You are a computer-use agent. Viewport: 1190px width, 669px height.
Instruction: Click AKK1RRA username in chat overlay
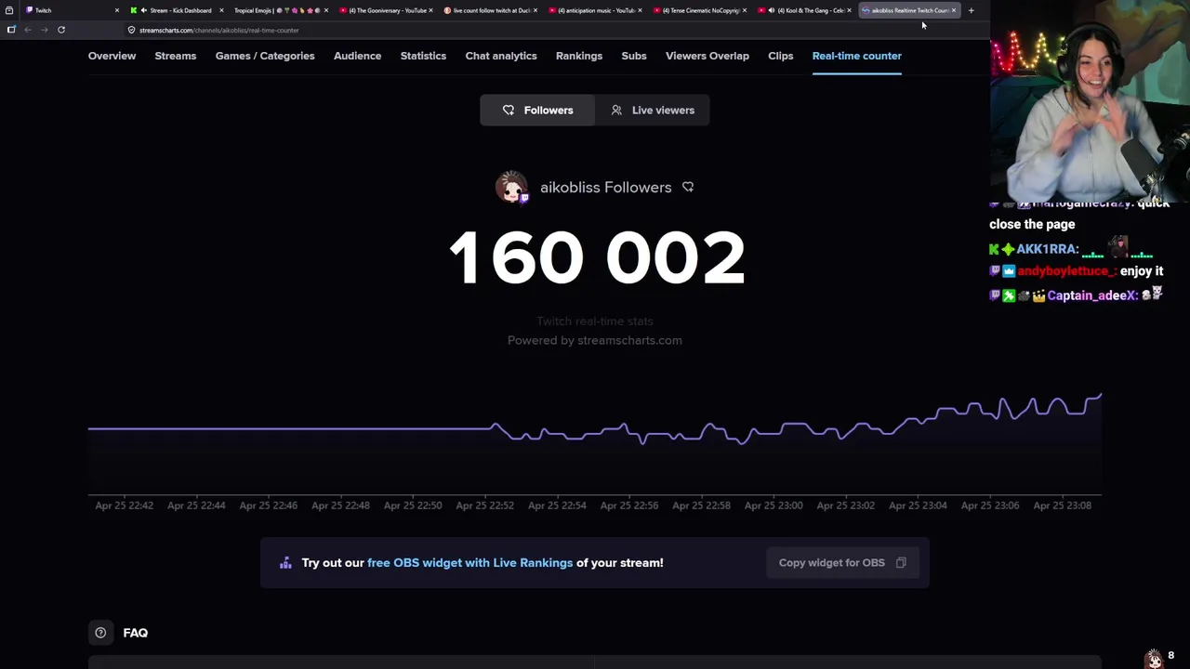(x=1048, y=249)
